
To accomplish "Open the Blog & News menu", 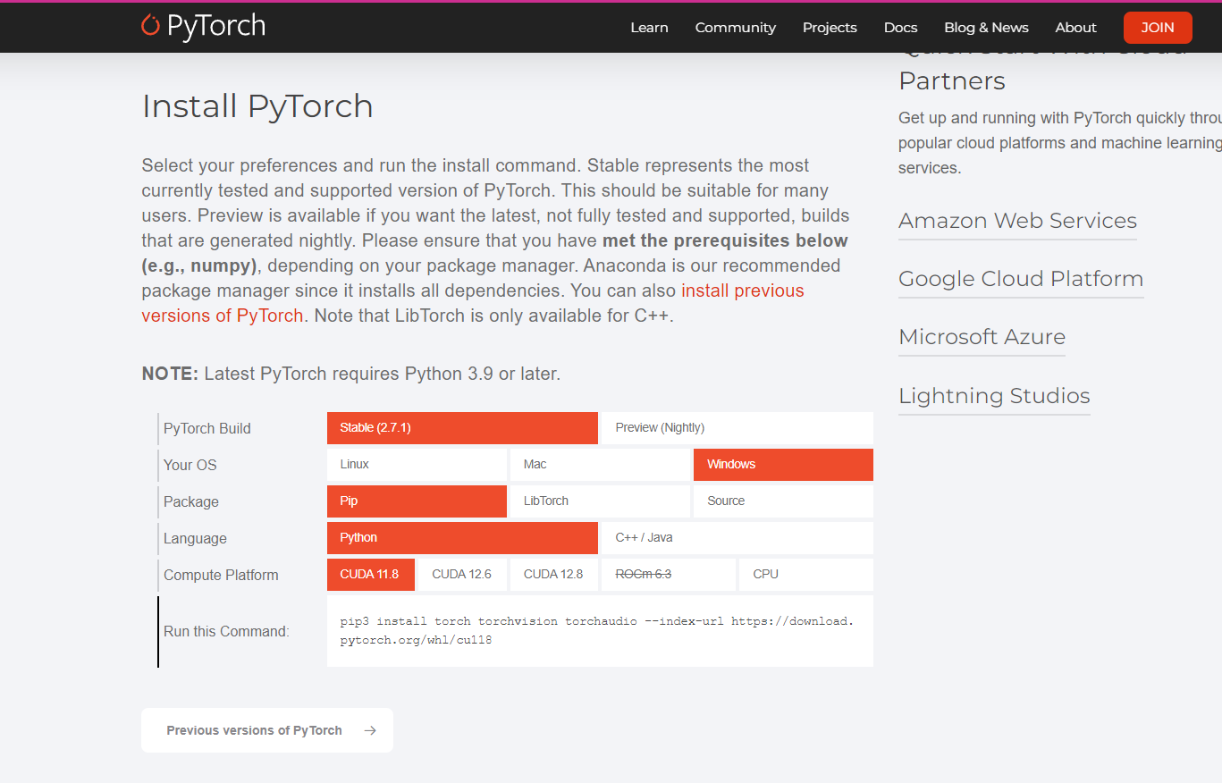I will tap(986, 28).
